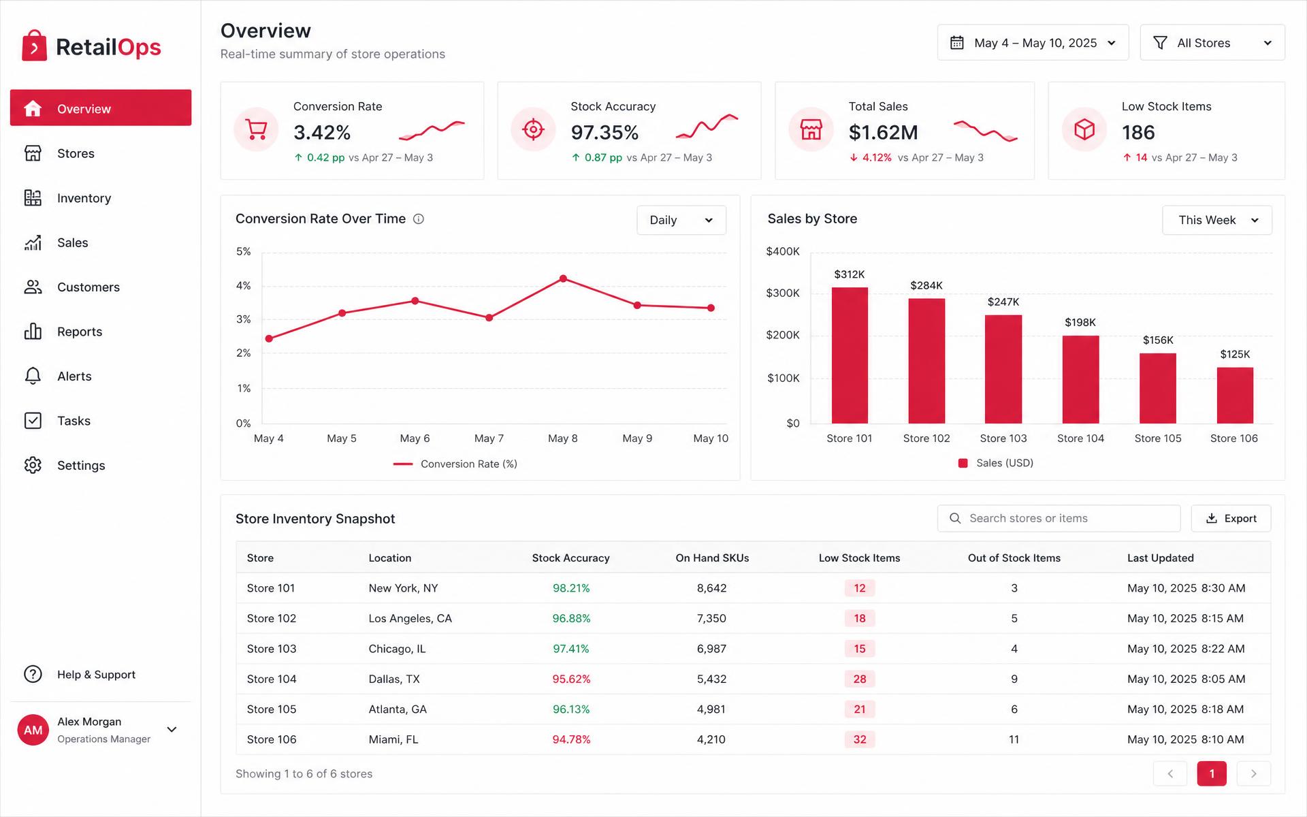Click the search magnifier icon in table
Viewport: 1307px width, 817px height.
tap(955, 518)
